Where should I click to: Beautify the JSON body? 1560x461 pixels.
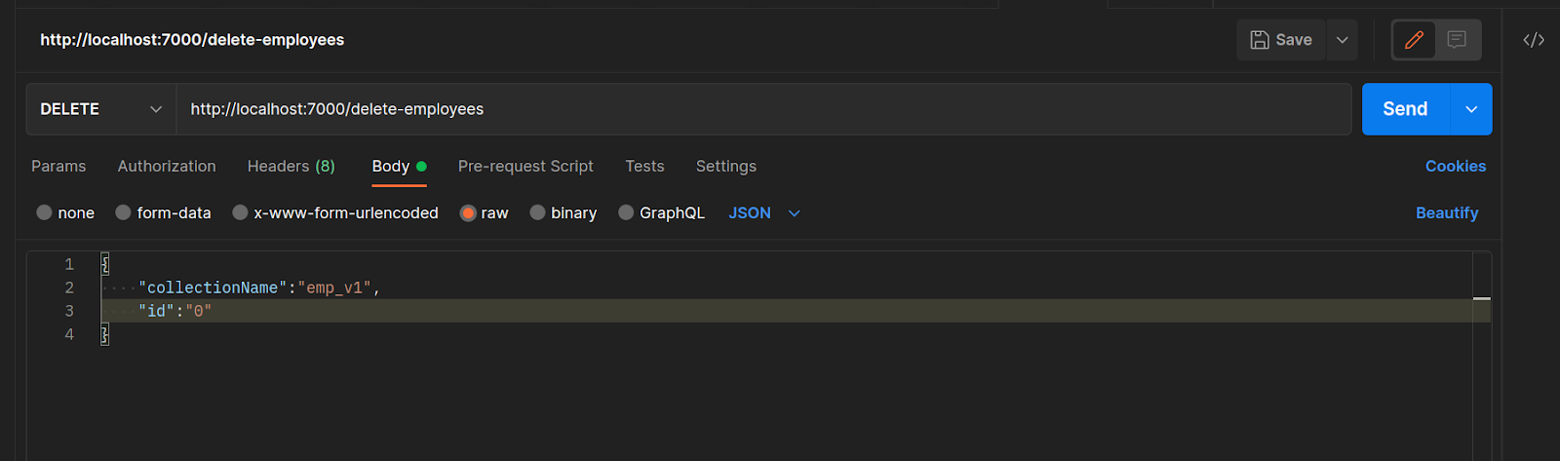click(x=1446, y=212)
